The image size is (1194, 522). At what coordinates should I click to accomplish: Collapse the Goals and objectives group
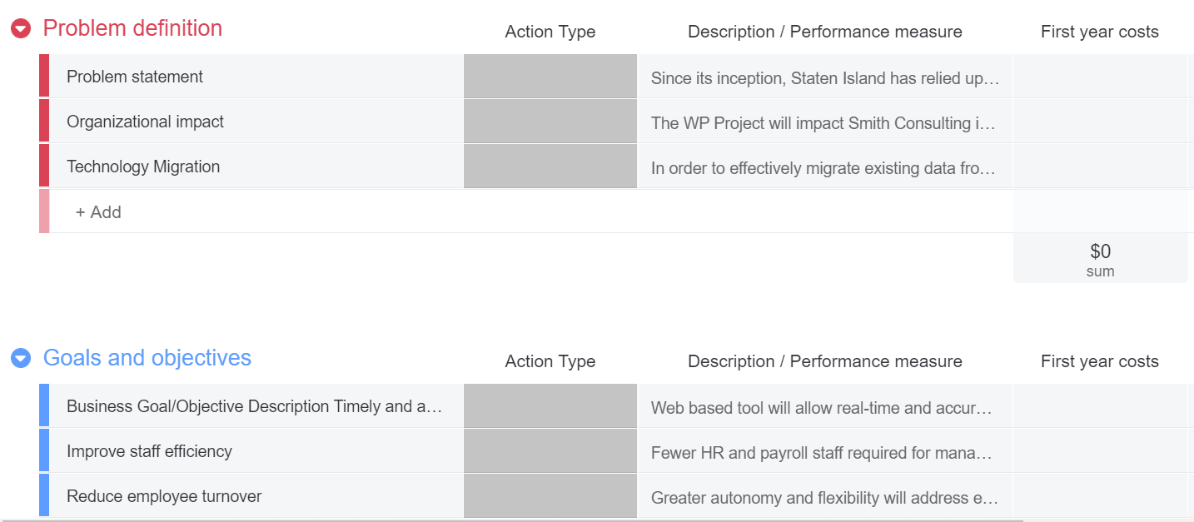(21, 358)
